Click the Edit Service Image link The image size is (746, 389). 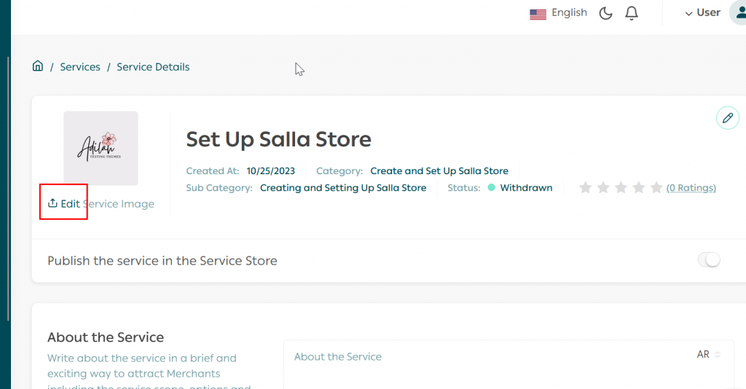pos(107,204)
